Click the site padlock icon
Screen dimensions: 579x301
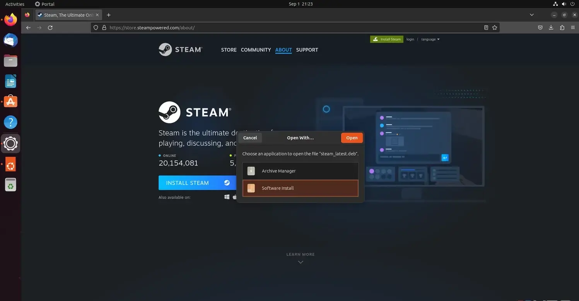click(104, 28)
